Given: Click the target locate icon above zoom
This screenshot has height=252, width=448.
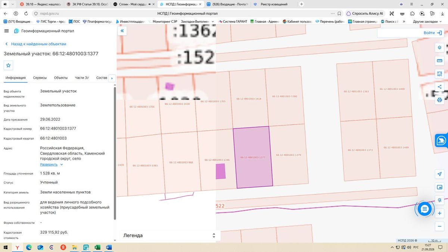Looking at the screenshot, I should 439,200.
